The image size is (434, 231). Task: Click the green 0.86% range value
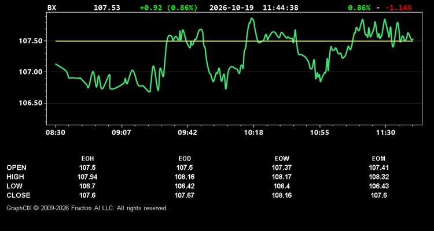tap(359, 8)
